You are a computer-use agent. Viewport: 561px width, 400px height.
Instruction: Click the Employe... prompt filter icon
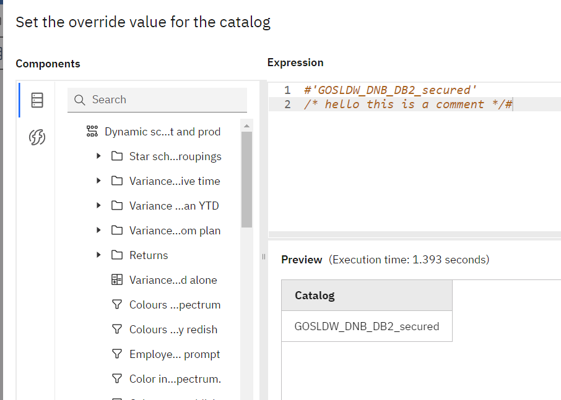[117, 354]
